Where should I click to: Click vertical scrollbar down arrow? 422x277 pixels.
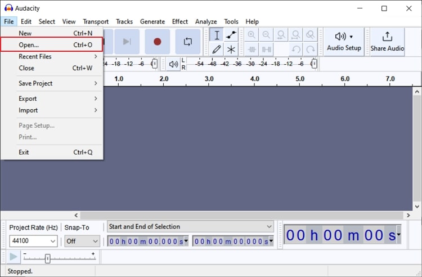417,207
